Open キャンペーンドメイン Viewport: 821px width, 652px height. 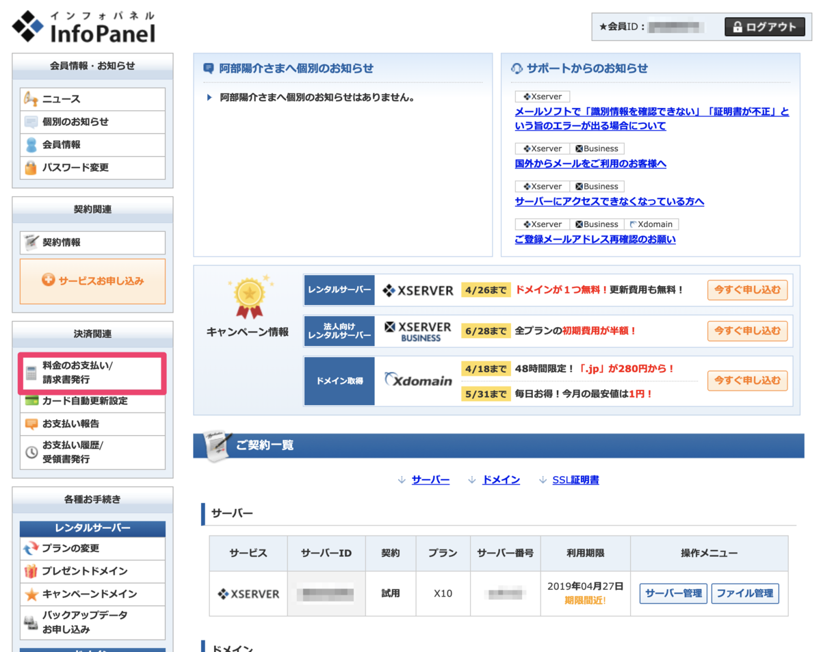coord(92,595)
